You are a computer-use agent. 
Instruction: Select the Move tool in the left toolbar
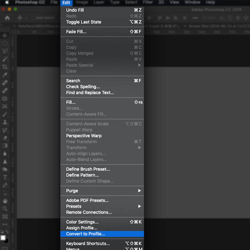coord(5,35)
